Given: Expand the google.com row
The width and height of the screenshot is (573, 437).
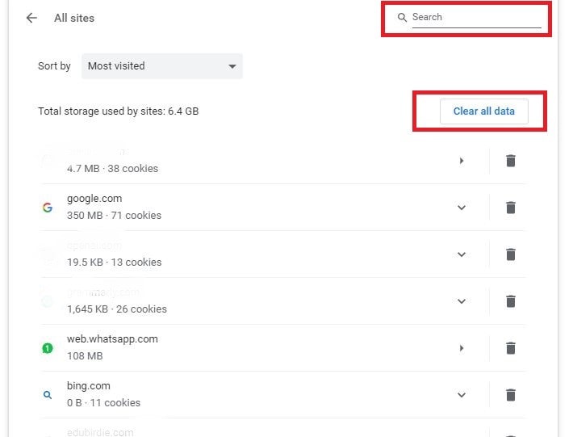Looking at the screenshot, I should (x=462, y=208).
